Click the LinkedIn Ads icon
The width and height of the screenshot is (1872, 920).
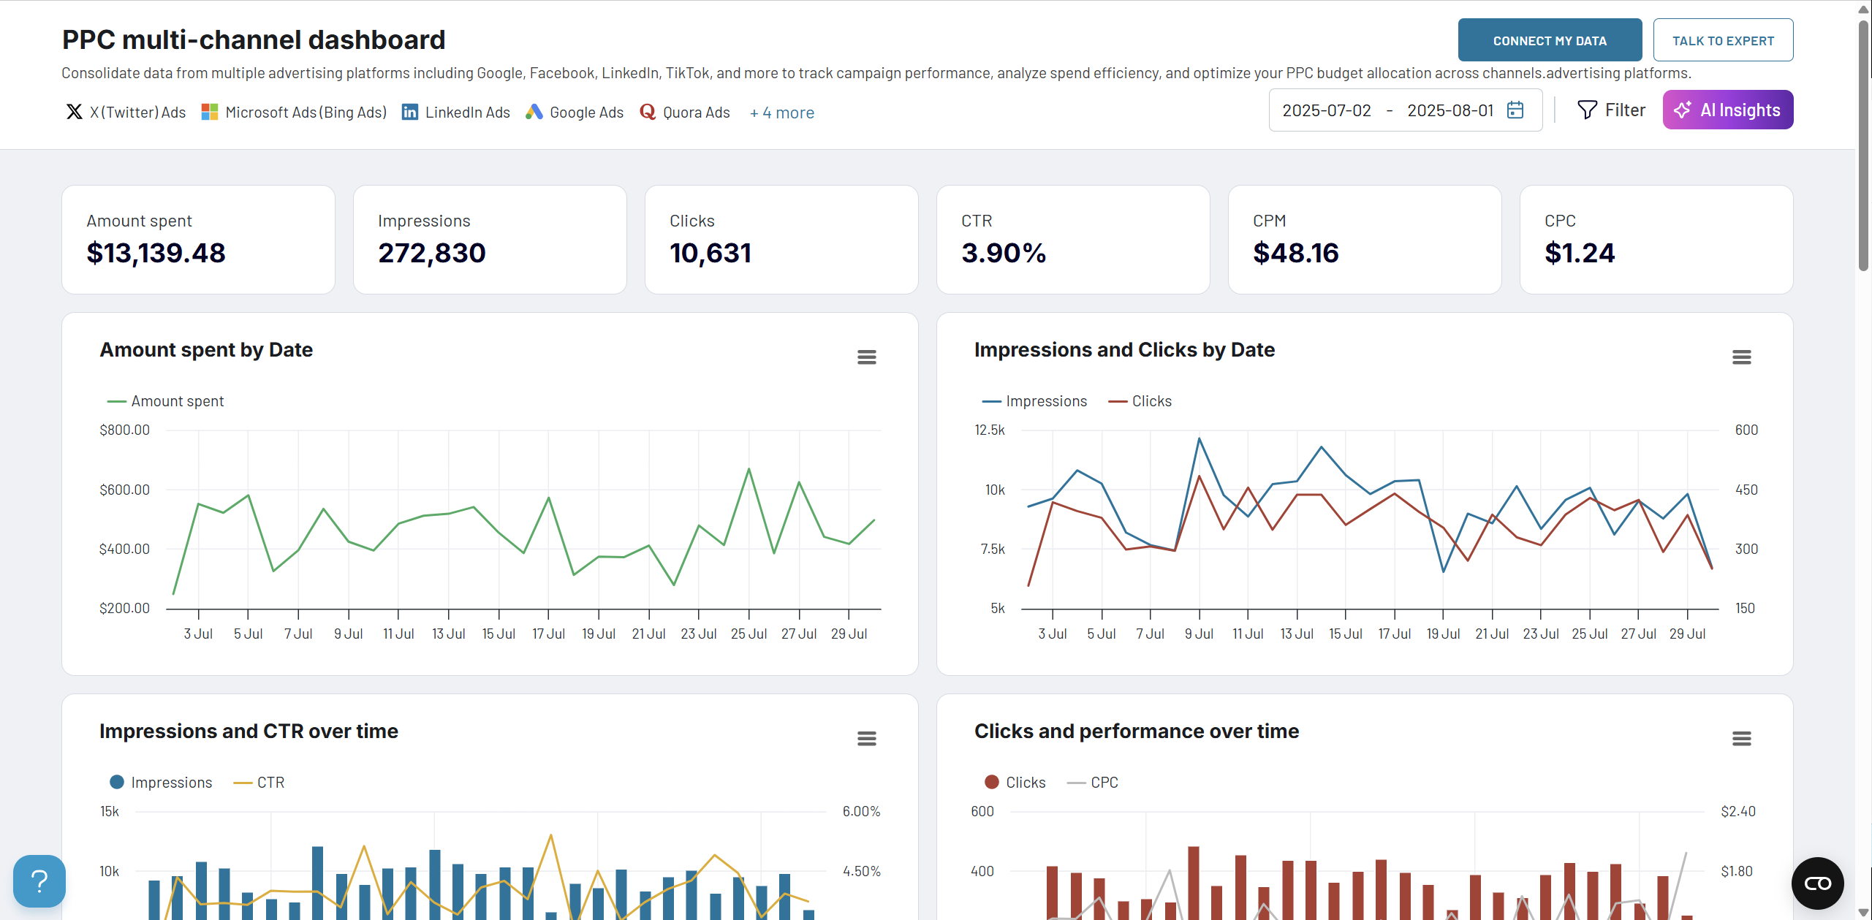(410, 112)
